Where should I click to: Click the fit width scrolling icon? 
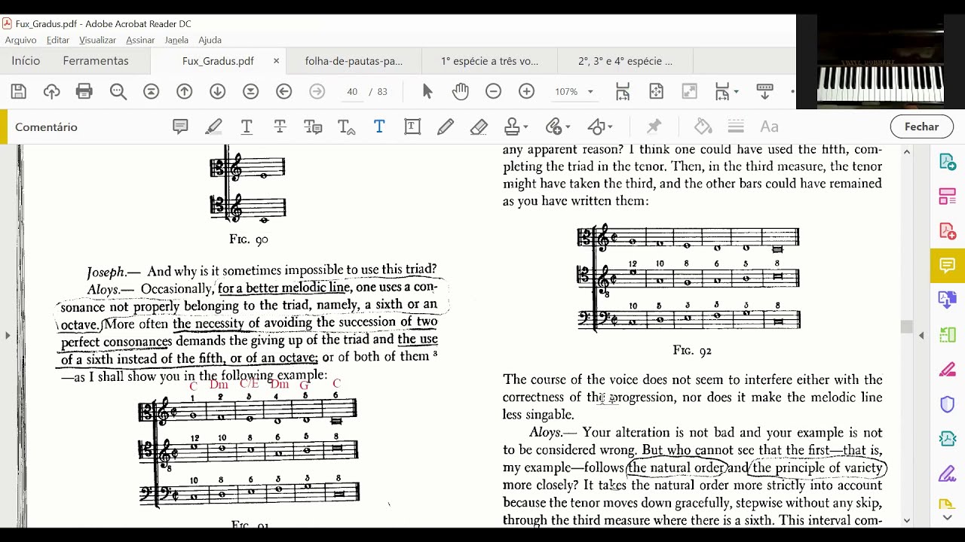(x=623, y=92)
